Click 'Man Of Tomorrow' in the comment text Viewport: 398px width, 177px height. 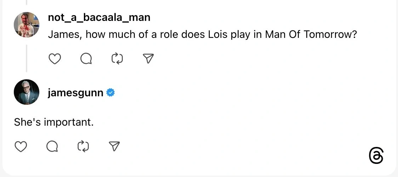[308, 35]
